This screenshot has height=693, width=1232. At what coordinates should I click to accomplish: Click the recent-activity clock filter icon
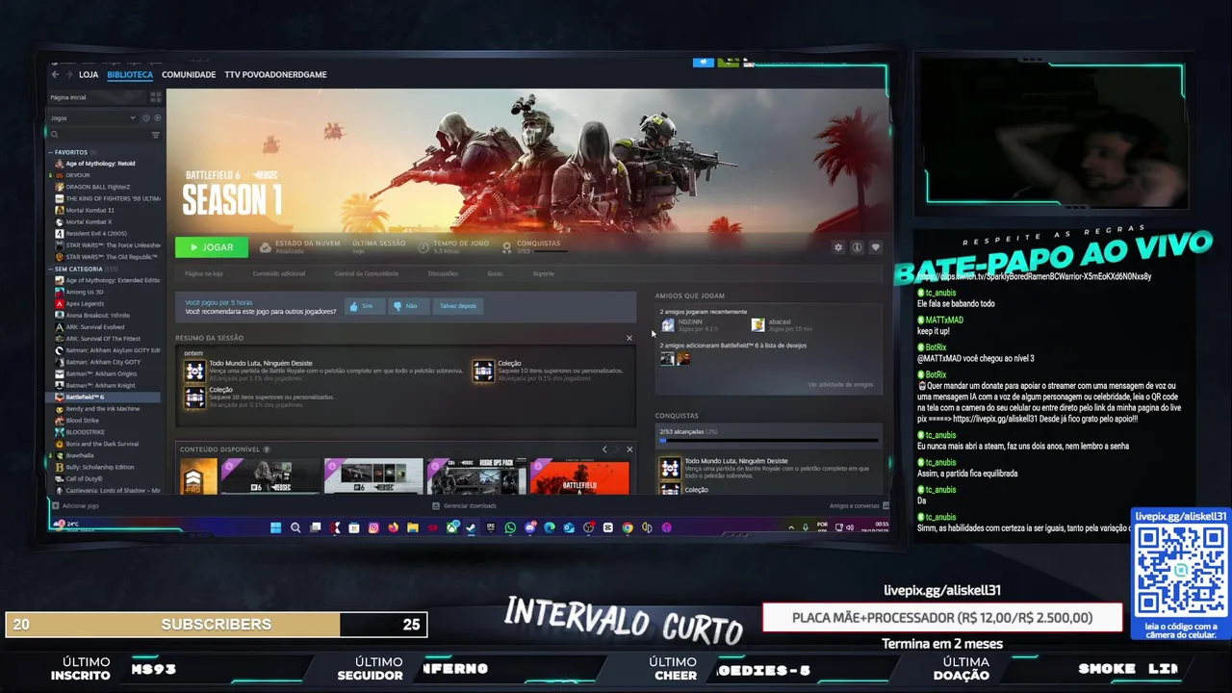point(146,117)
